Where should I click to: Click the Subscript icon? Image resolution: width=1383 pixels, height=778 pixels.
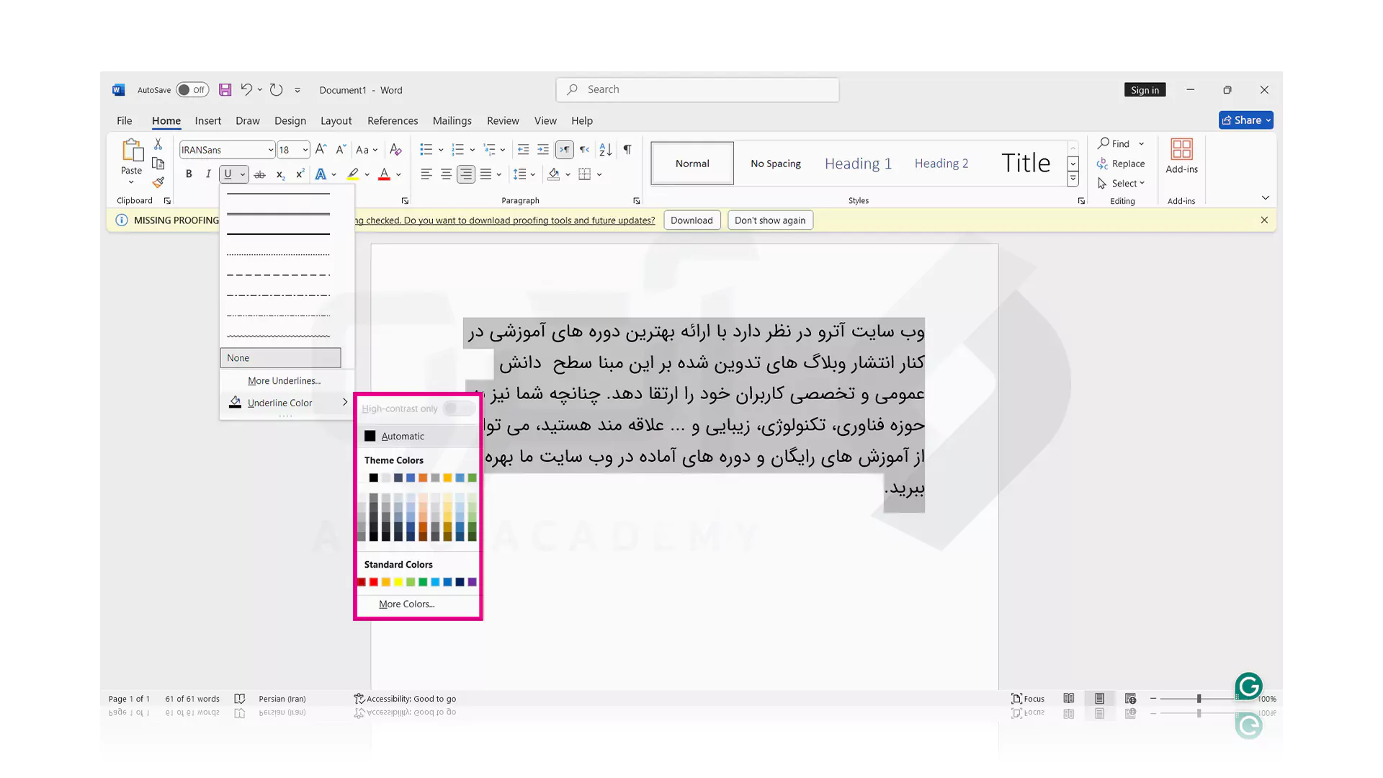[x=280, y=174]
